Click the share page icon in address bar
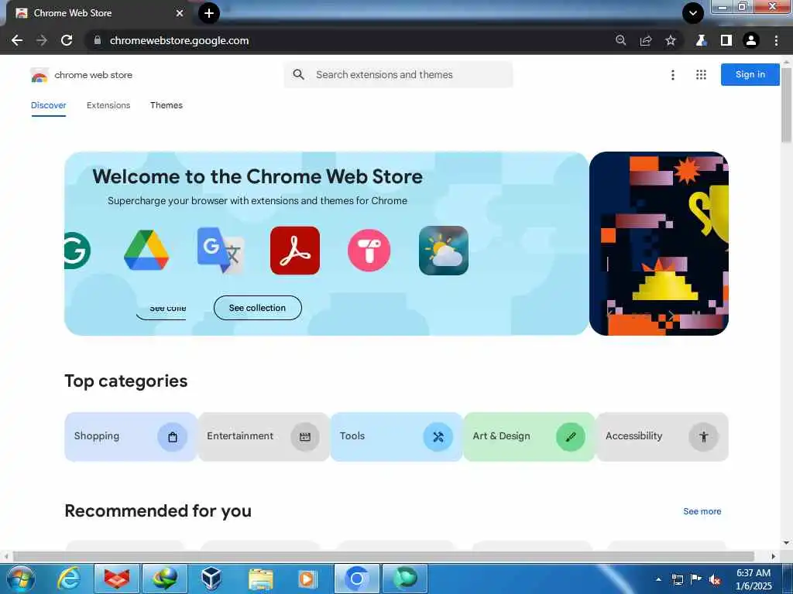The image size is (793, 594). click(x=645, y=40)
